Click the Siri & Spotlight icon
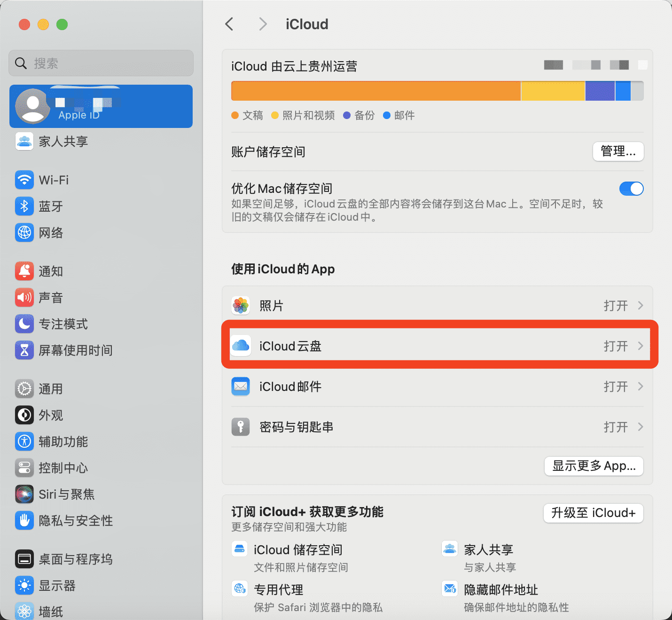Viewport: 672px width, 620px height. pyautogui.click(x=24, y=494)
